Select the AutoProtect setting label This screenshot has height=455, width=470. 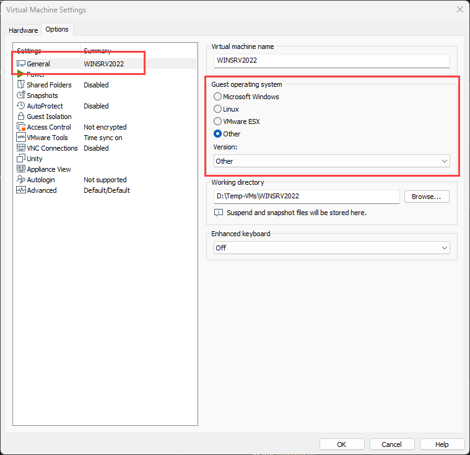point(45,106)
